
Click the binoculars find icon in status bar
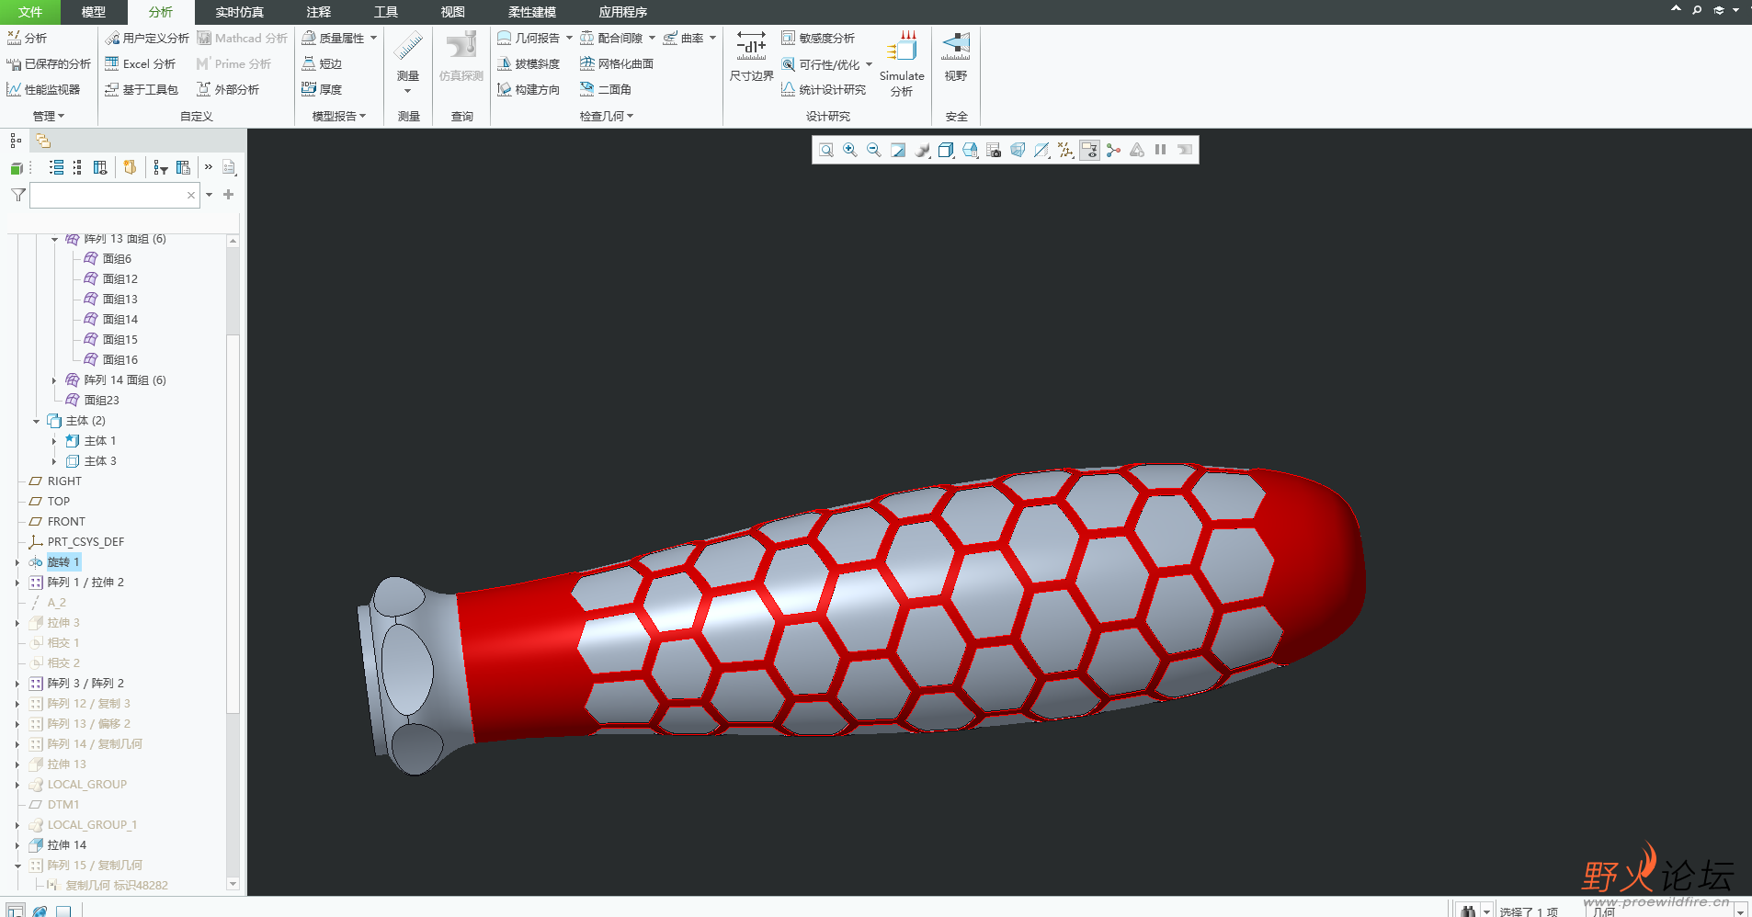1468,911
